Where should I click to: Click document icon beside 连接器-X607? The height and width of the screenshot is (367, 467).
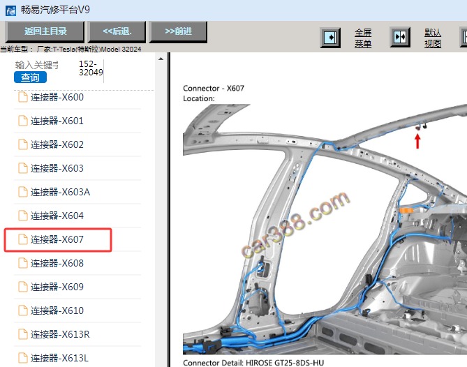coord(23,239)
